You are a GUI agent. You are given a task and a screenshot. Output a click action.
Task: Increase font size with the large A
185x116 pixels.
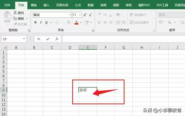pyautogui.click(x=85, y=15)
